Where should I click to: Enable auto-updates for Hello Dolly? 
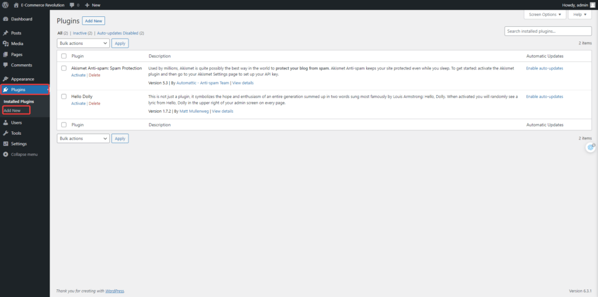(x=544, y=96)
